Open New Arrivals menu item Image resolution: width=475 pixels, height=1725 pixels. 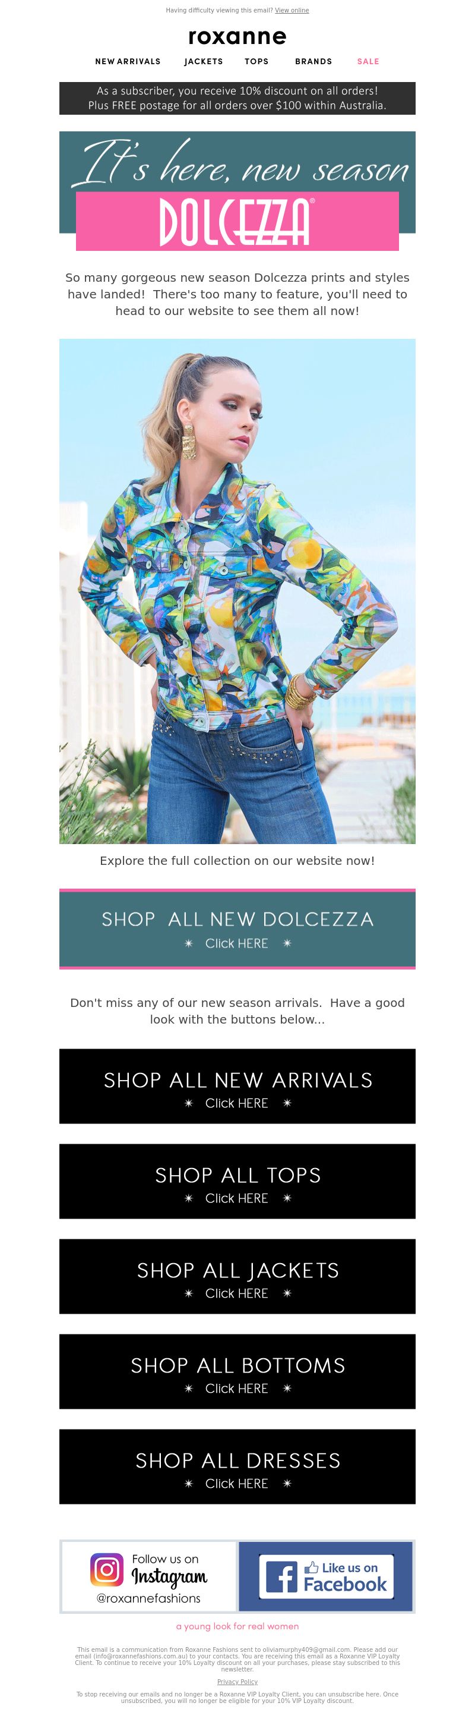point(128,62)
